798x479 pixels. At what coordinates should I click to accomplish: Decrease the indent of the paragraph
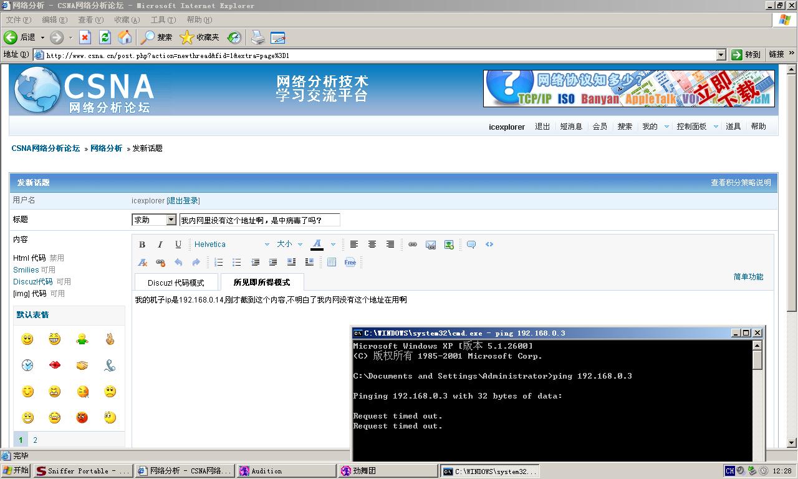click(x=255, y=263)
